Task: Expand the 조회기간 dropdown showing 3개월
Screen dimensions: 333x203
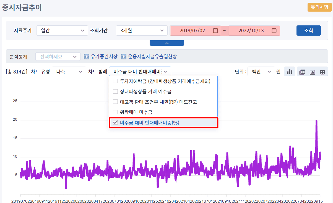Action: pyautogui.click(x=142, y=30)
